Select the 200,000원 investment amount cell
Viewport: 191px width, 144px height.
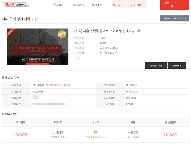tap(37, 92)
